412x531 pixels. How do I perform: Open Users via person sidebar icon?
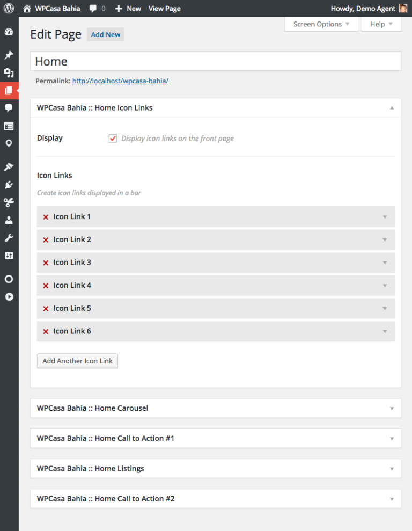click(x=9, y=220)
